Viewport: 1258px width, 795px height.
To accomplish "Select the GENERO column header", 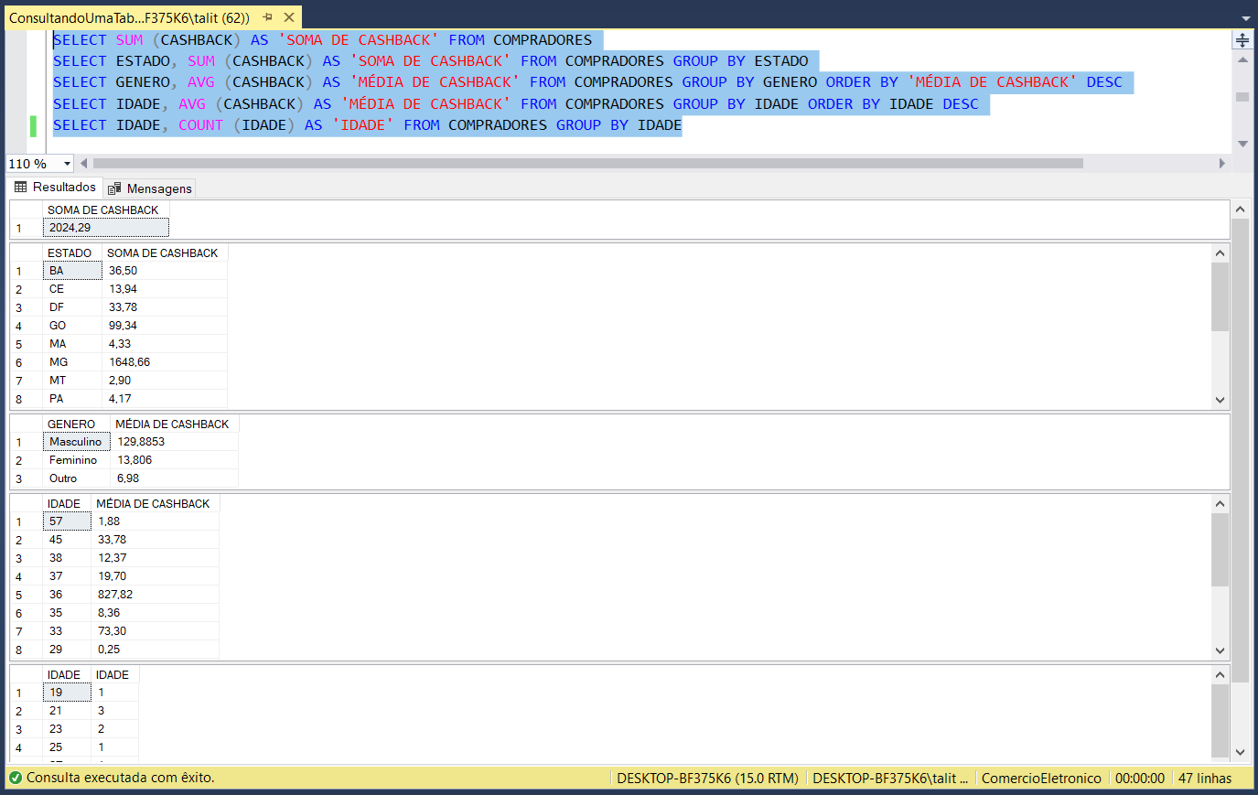I will pos(77,424).
